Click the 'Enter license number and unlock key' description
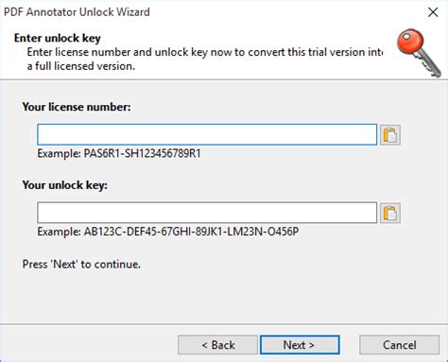448x362 pixels. 205,52
